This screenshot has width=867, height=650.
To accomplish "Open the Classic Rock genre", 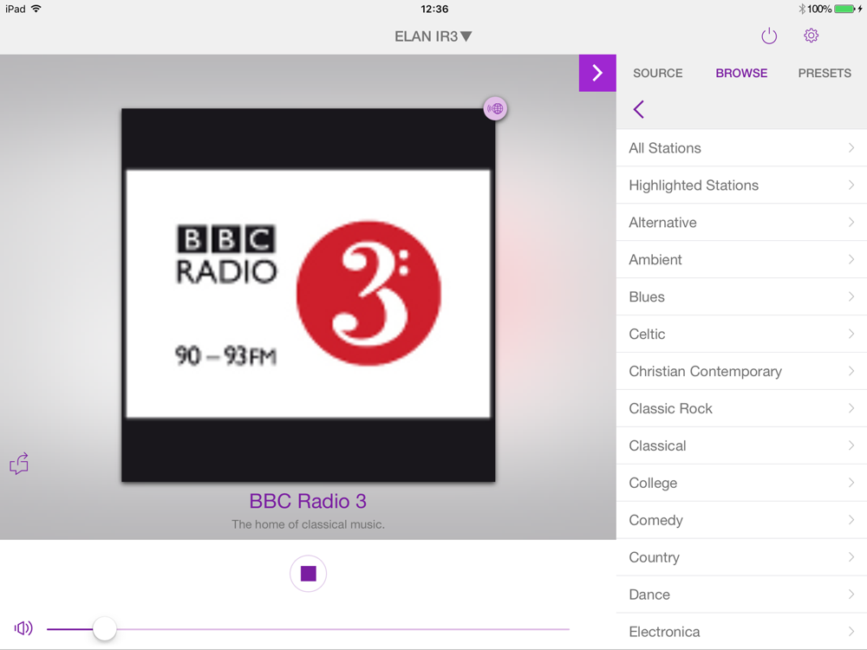I will (741, 408).
